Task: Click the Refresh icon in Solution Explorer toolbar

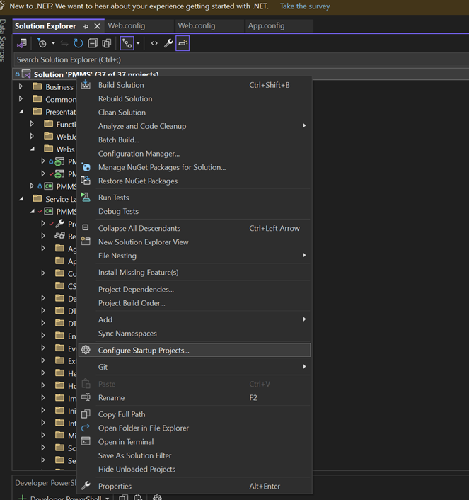Action: point(79,43)
